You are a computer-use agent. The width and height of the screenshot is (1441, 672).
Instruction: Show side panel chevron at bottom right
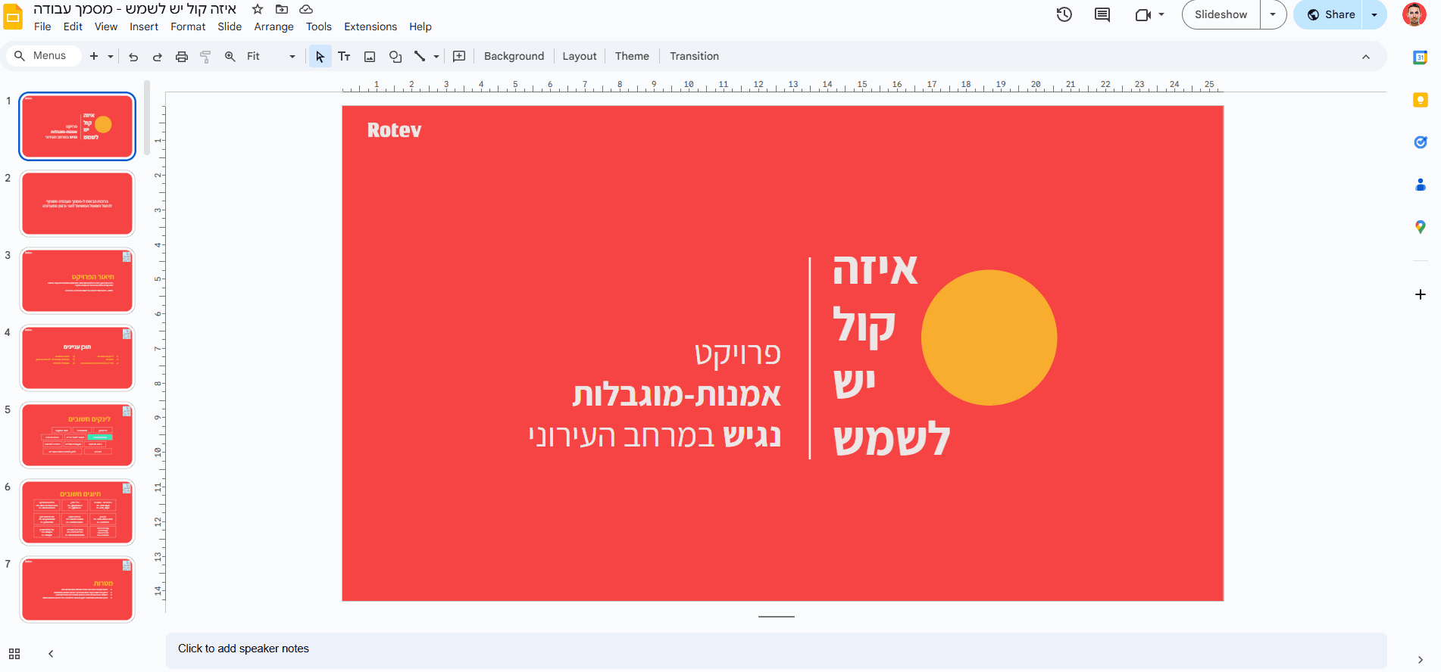click(1420, 660)
